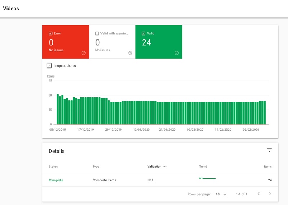Click the Items column header
Screen dimensions: 288x205
click(268, 166)
